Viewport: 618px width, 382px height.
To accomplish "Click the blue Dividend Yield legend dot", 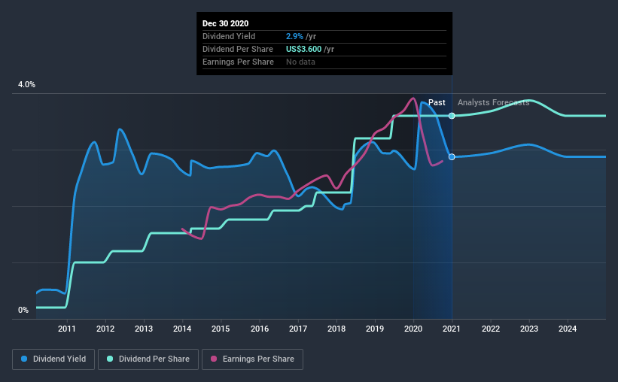I will coord(24,359).
